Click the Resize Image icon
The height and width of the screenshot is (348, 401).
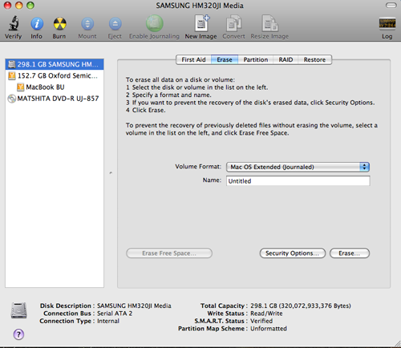point(269,23)
